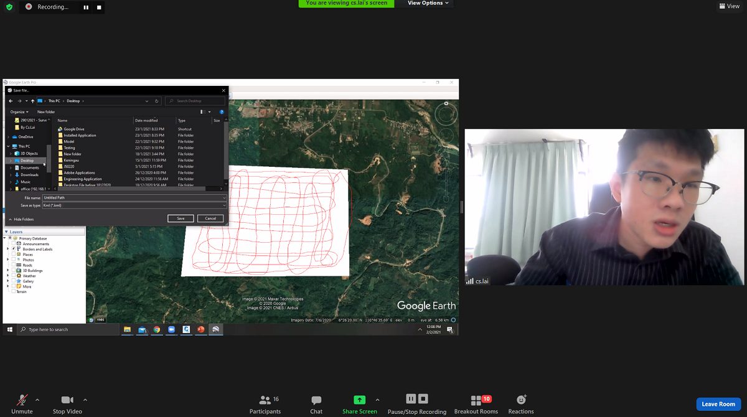Switch to Google Earth Pro on the taskbar
This screenshot has width=747, height=417.
pos(215,329)
